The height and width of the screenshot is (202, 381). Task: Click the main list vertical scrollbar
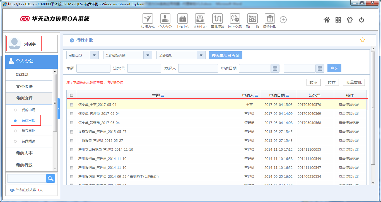[373, 108]
